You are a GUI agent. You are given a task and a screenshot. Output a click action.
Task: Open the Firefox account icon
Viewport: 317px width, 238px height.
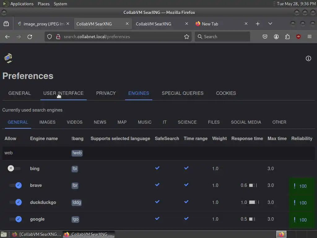click(x=276, y=37)
